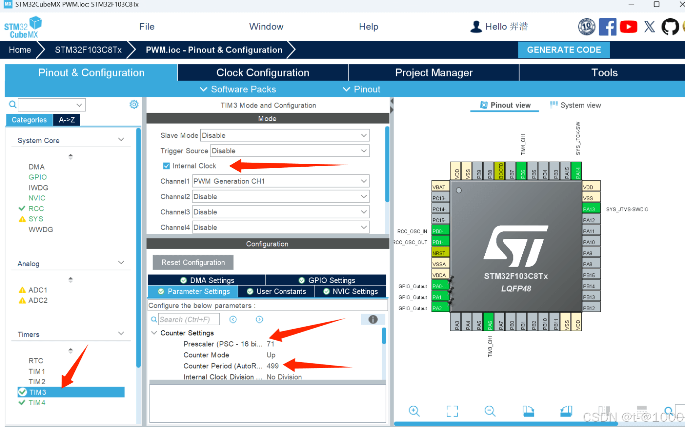Click the GENERATE CODE button
The image size is (685, 429).
pos(564,50)
